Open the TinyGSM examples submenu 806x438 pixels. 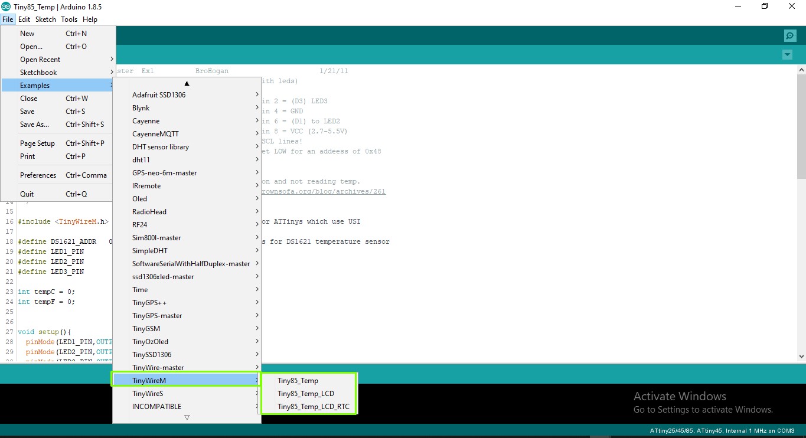tap(187, 329)
